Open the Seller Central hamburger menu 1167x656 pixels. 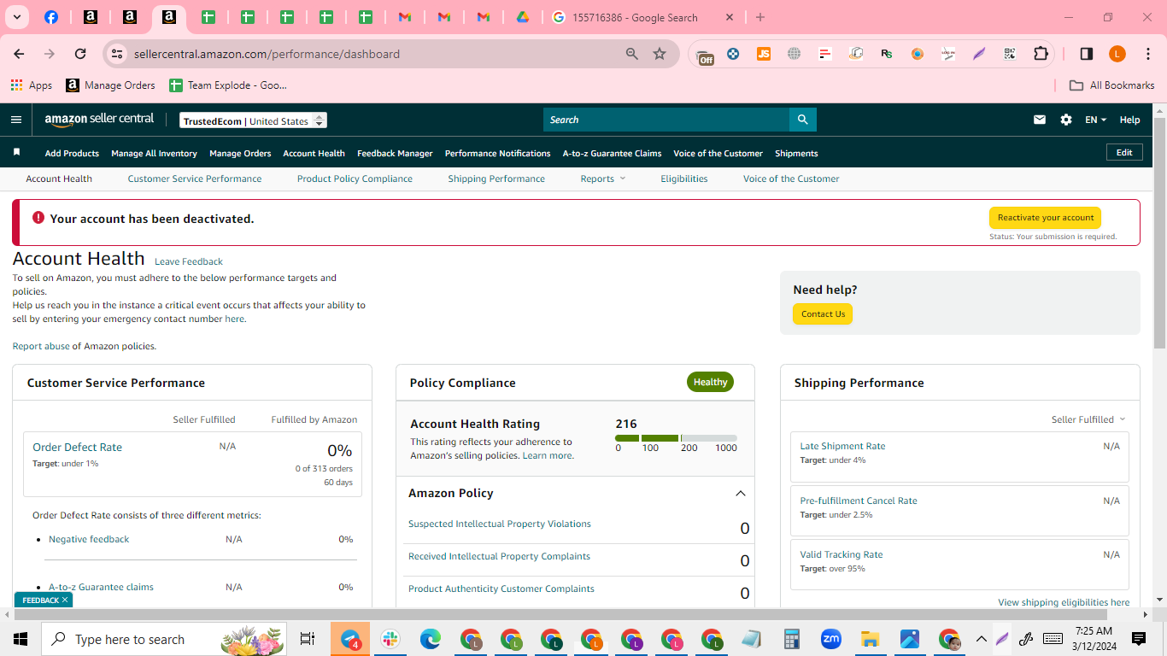click(16, 120)
